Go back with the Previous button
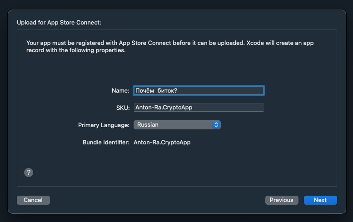The width and height of the screenshot is (353, 222). [x=282, y=200]
